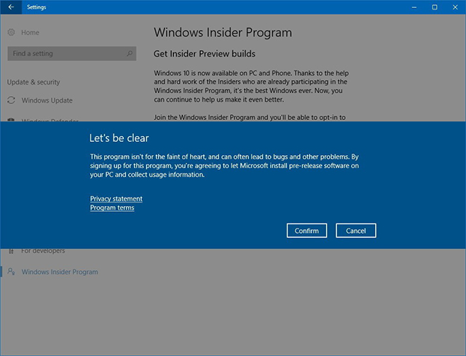Click the magnifier icon in search box

(x=129, y=53)
